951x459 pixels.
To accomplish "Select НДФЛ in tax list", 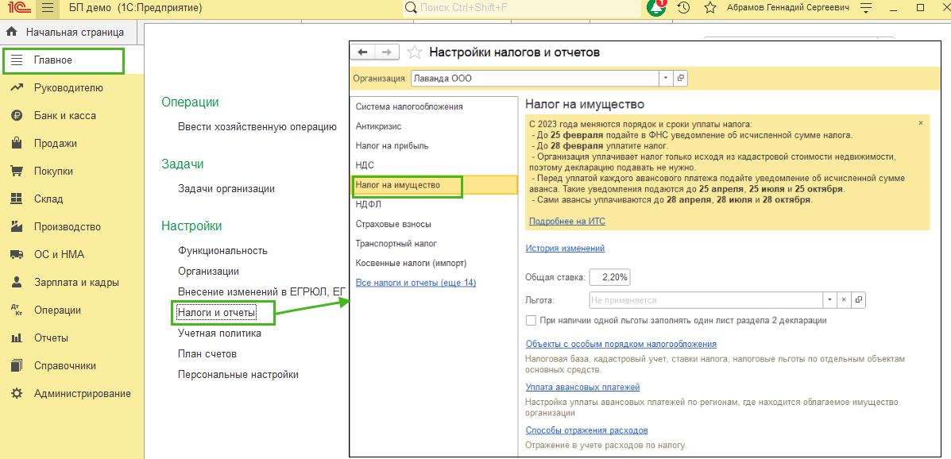I will click(x=369, y=204).
